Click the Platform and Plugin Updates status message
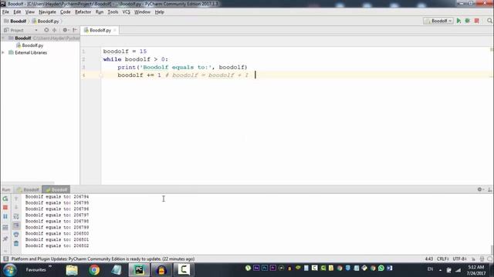The height and width of the screenshot is (277, 494). coord(103,259)
